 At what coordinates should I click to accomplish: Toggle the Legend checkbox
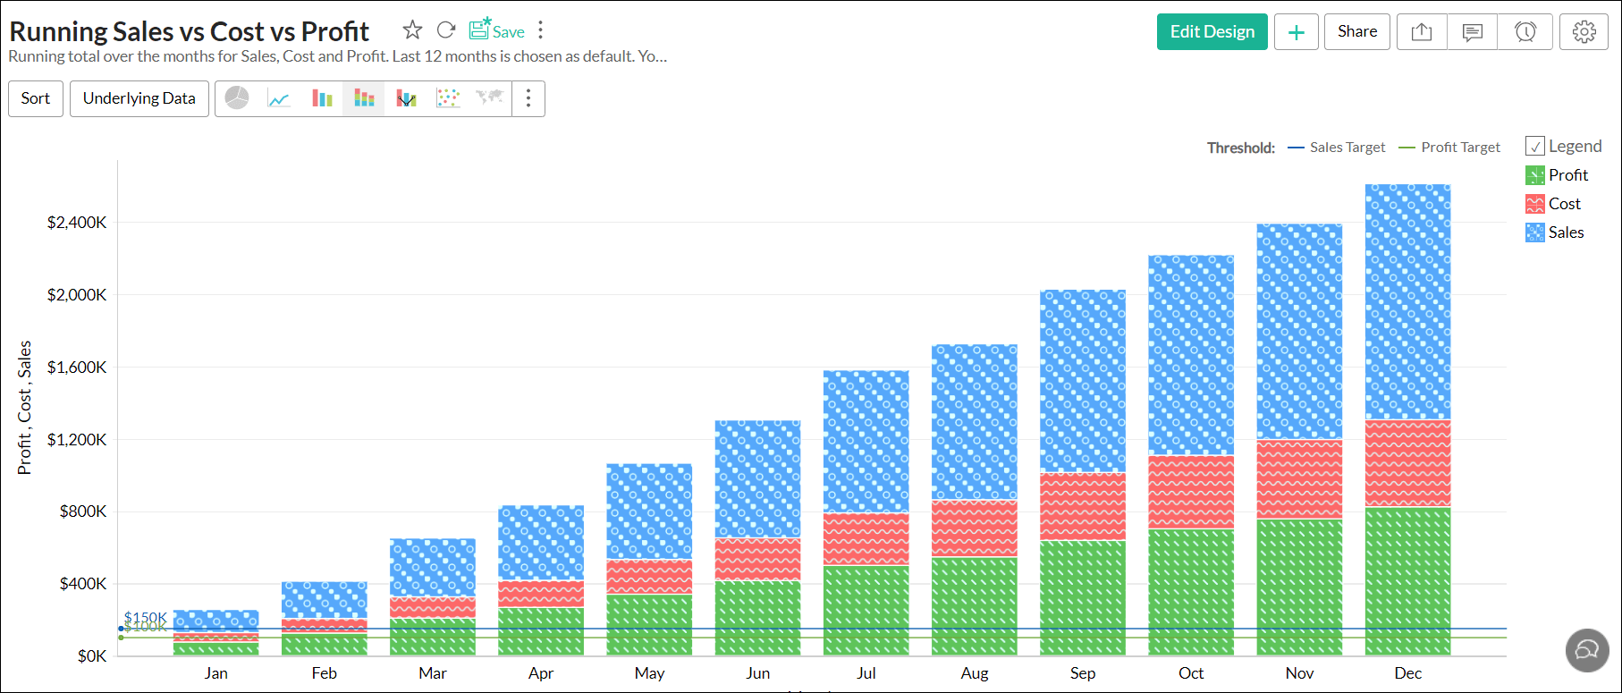click(1535, 147)
